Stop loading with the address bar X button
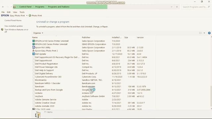Viewport: 212px width, 119px height. pyautogui.click(x=177, y=7)
